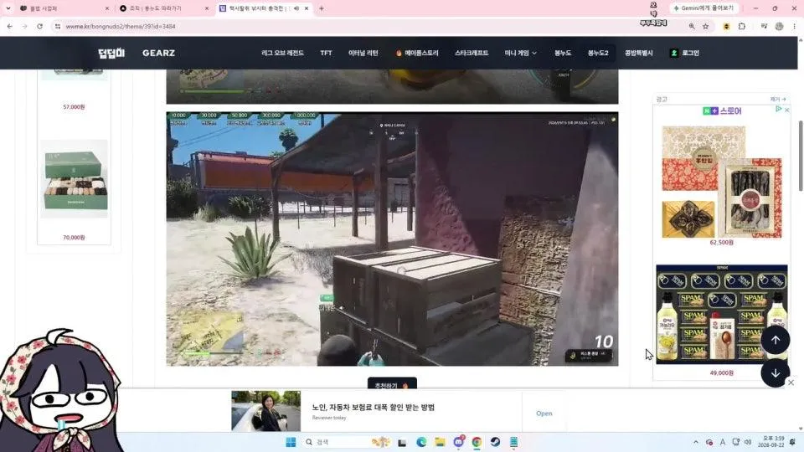This screenshot has width=804, height=452.
Task: Open Discord from the taskbar
Action: tap(458, 442)
